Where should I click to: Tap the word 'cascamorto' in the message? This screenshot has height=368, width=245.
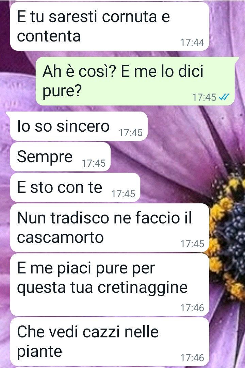[x=60, y=237]
